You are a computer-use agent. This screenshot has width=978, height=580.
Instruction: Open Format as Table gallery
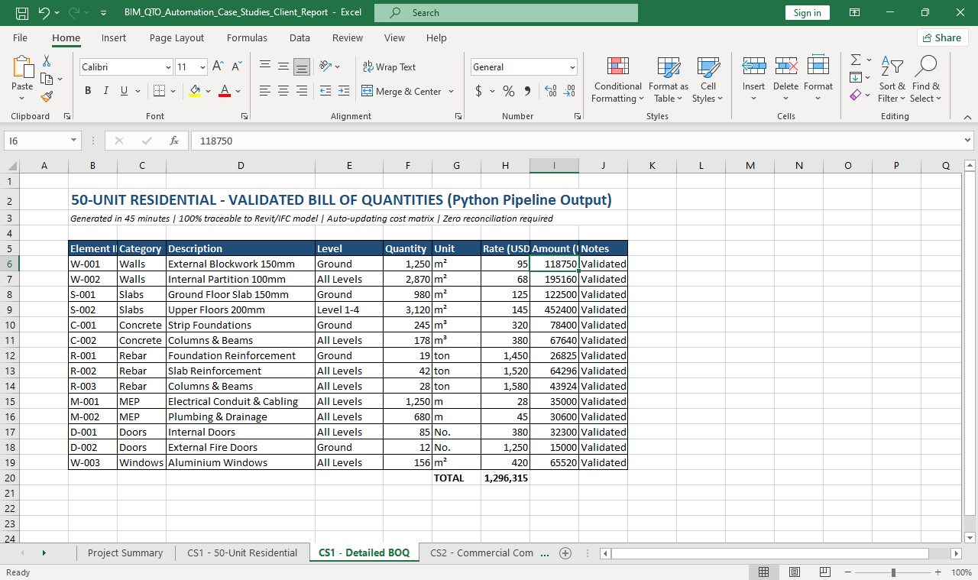pyautogui.click(x=669, y=79)
